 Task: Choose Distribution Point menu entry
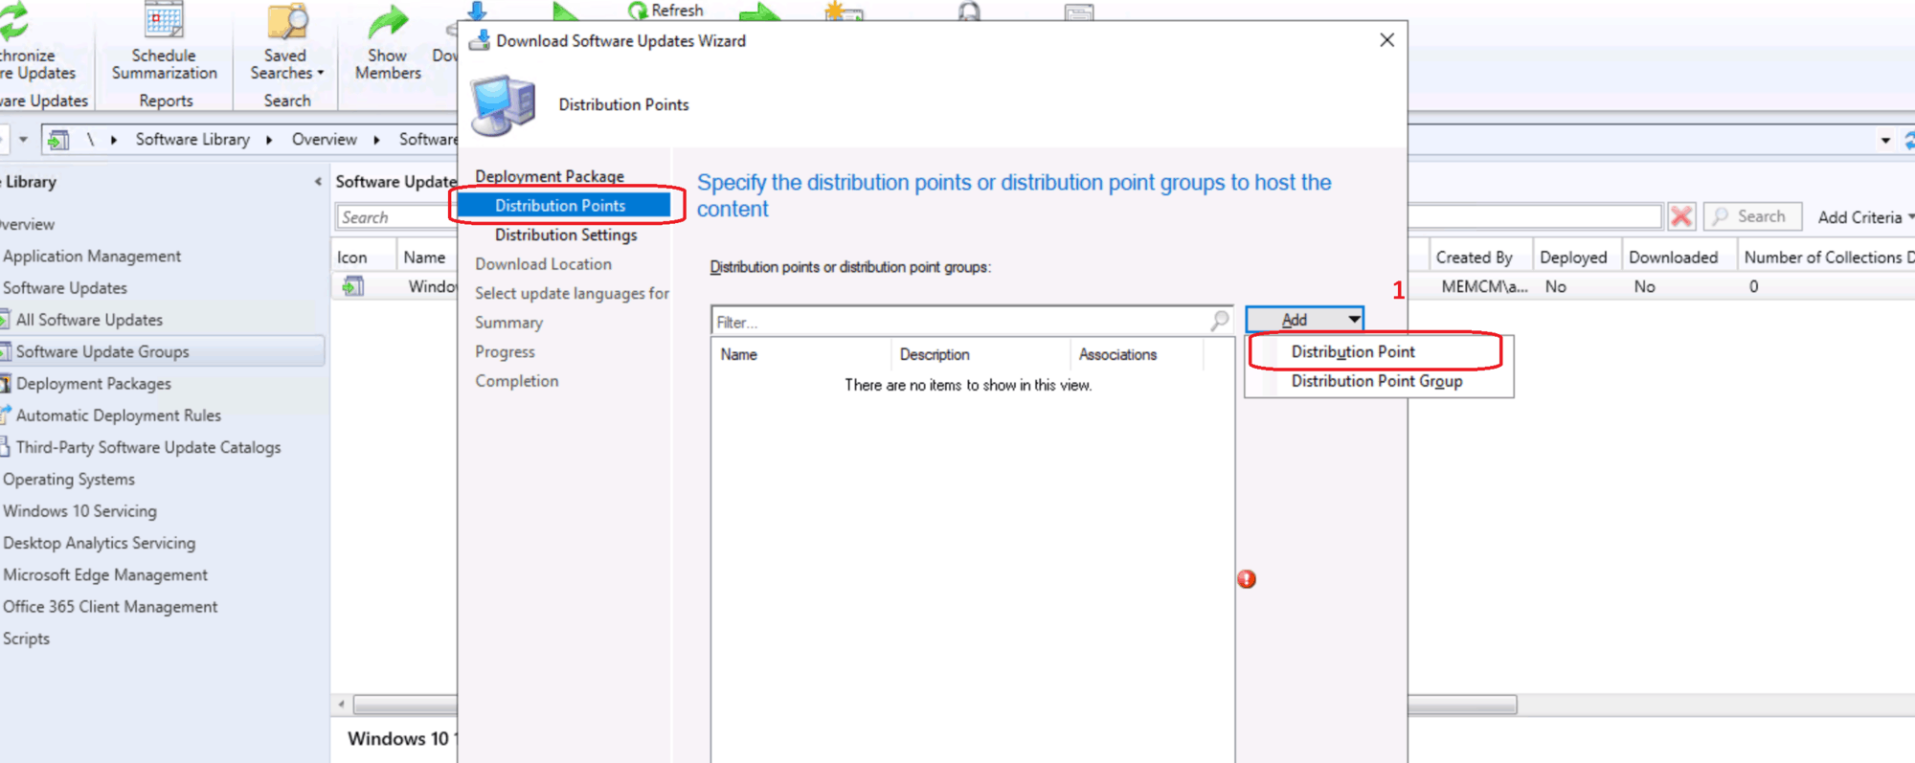coord(1353,351)
